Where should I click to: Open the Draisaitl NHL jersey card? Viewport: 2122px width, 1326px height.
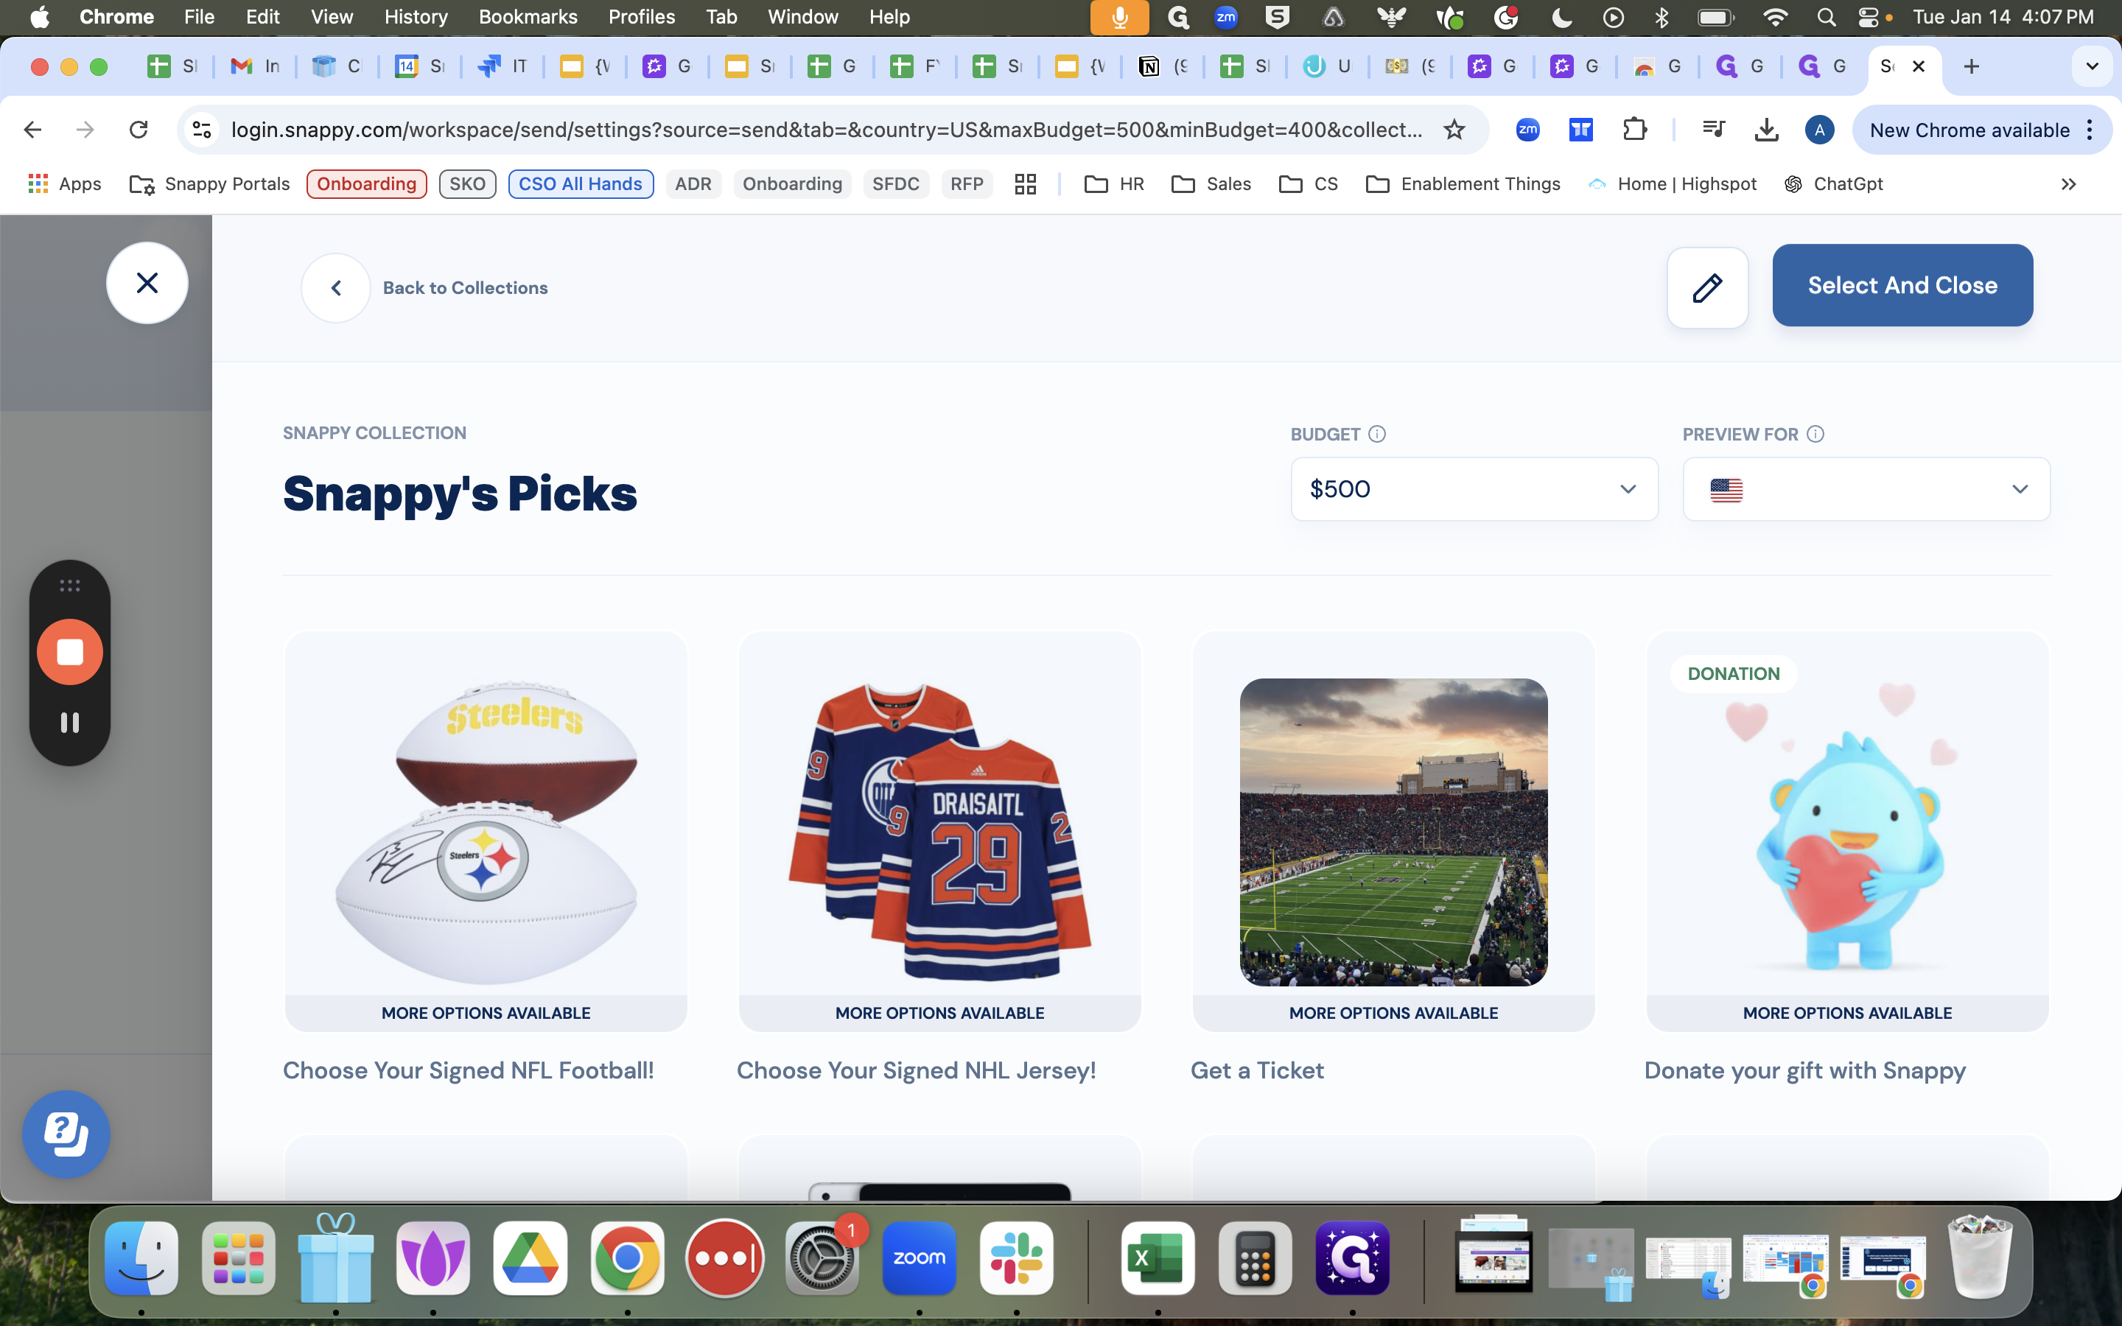(939, 830)
